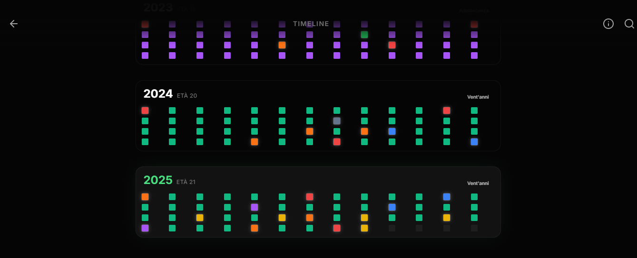Screen dimensions: 637x258
Task: Click the ETÀ 21 label
Action: point(186,182)
